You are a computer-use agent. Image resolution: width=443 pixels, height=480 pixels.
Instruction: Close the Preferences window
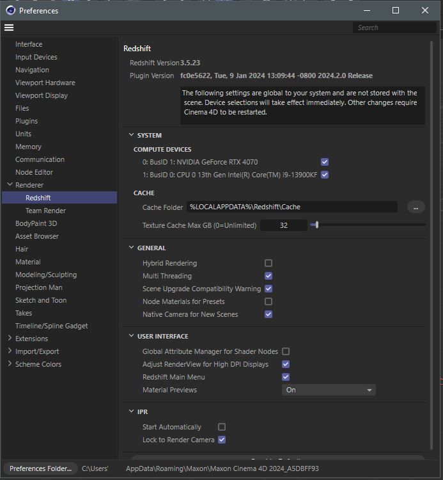point(425,10)
